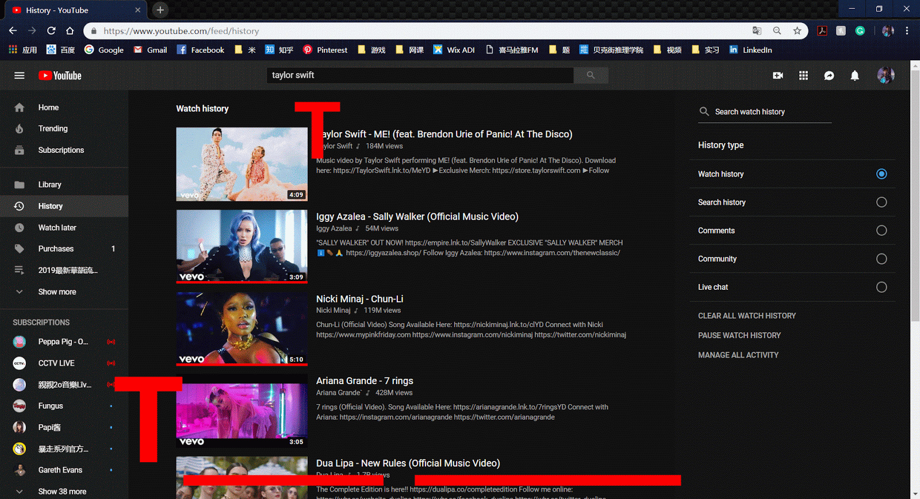920x499 pixels.
Task: Bookmark this page with the star icon
Action: 797,30
